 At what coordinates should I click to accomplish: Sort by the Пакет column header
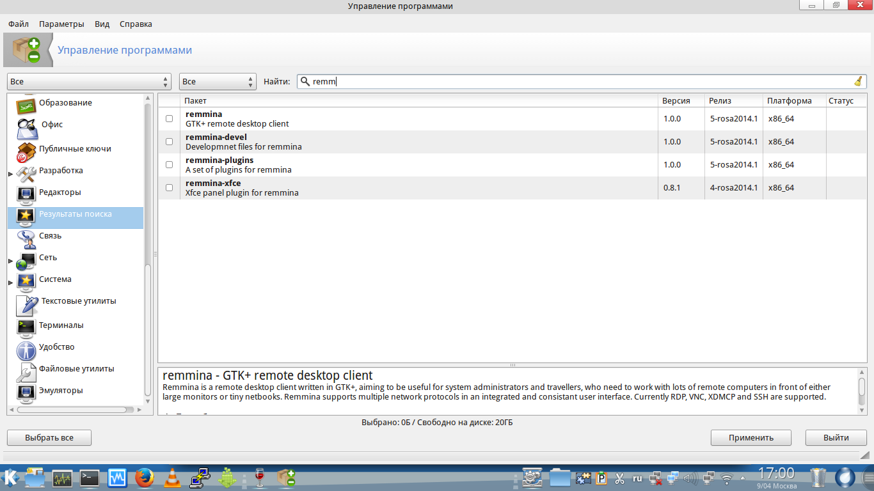point(419,100)
